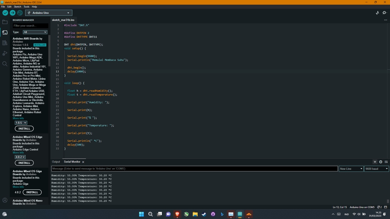Open More info for AVR Boards
The image size is (390, 219).
pos(18,118)
